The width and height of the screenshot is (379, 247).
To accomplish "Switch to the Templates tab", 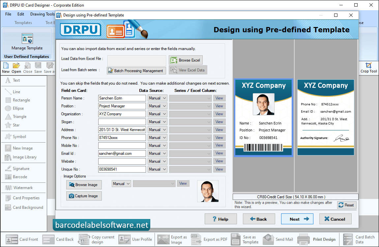I will pyautogui.click(x=23, y=23).
